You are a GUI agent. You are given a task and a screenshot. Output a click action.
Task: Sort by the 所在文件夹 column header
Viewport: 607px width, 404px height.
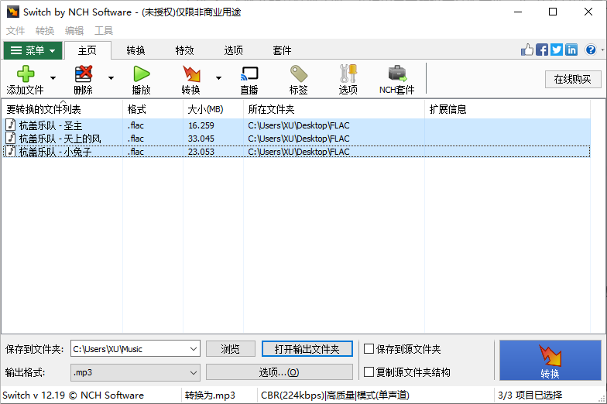coord(334,109)
